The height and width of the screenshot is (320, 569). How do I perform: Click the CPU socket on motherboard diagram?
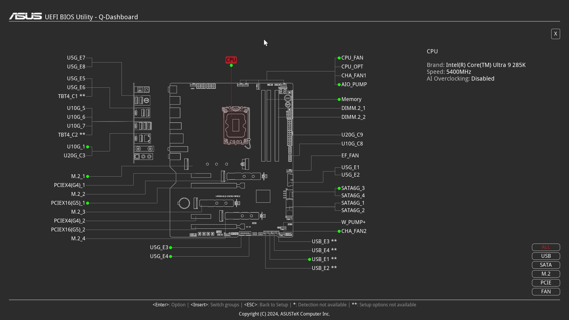(x=236, y=126)
